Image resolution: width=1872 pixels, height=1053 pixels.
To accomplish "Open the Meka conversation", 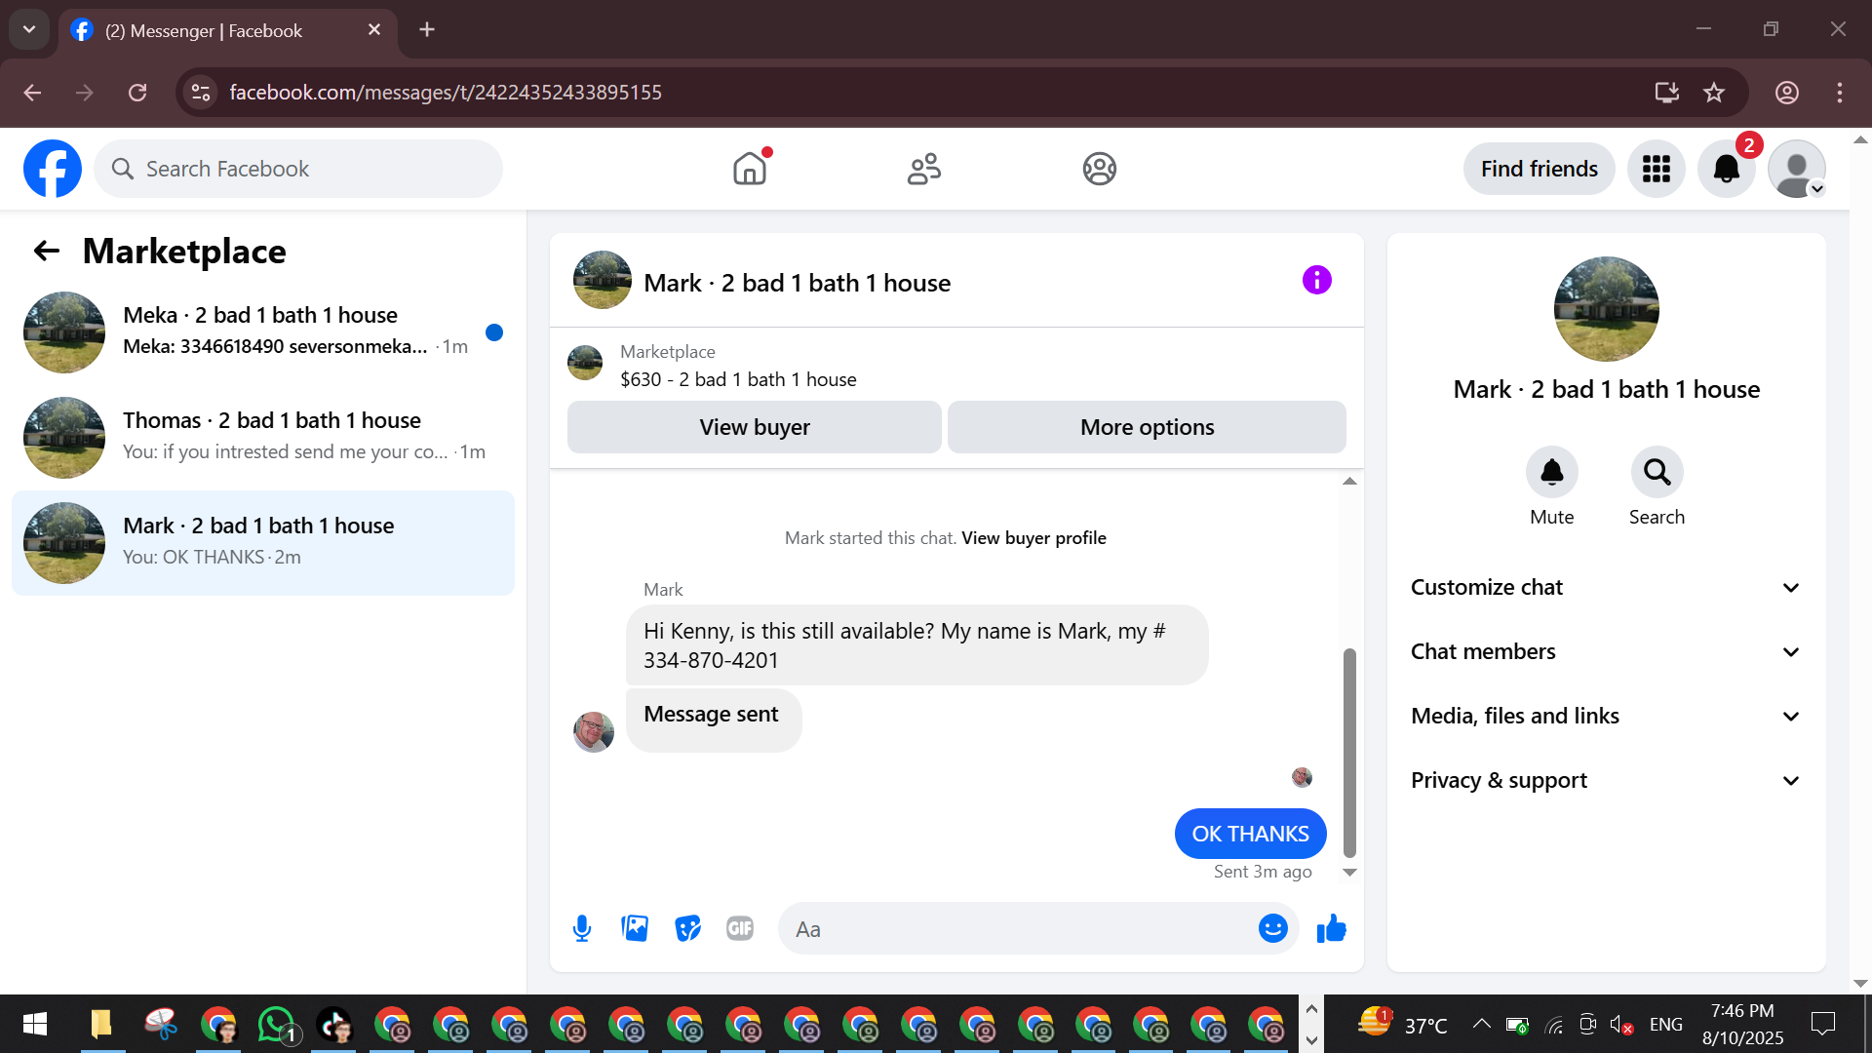I will [x=263, y=331].
